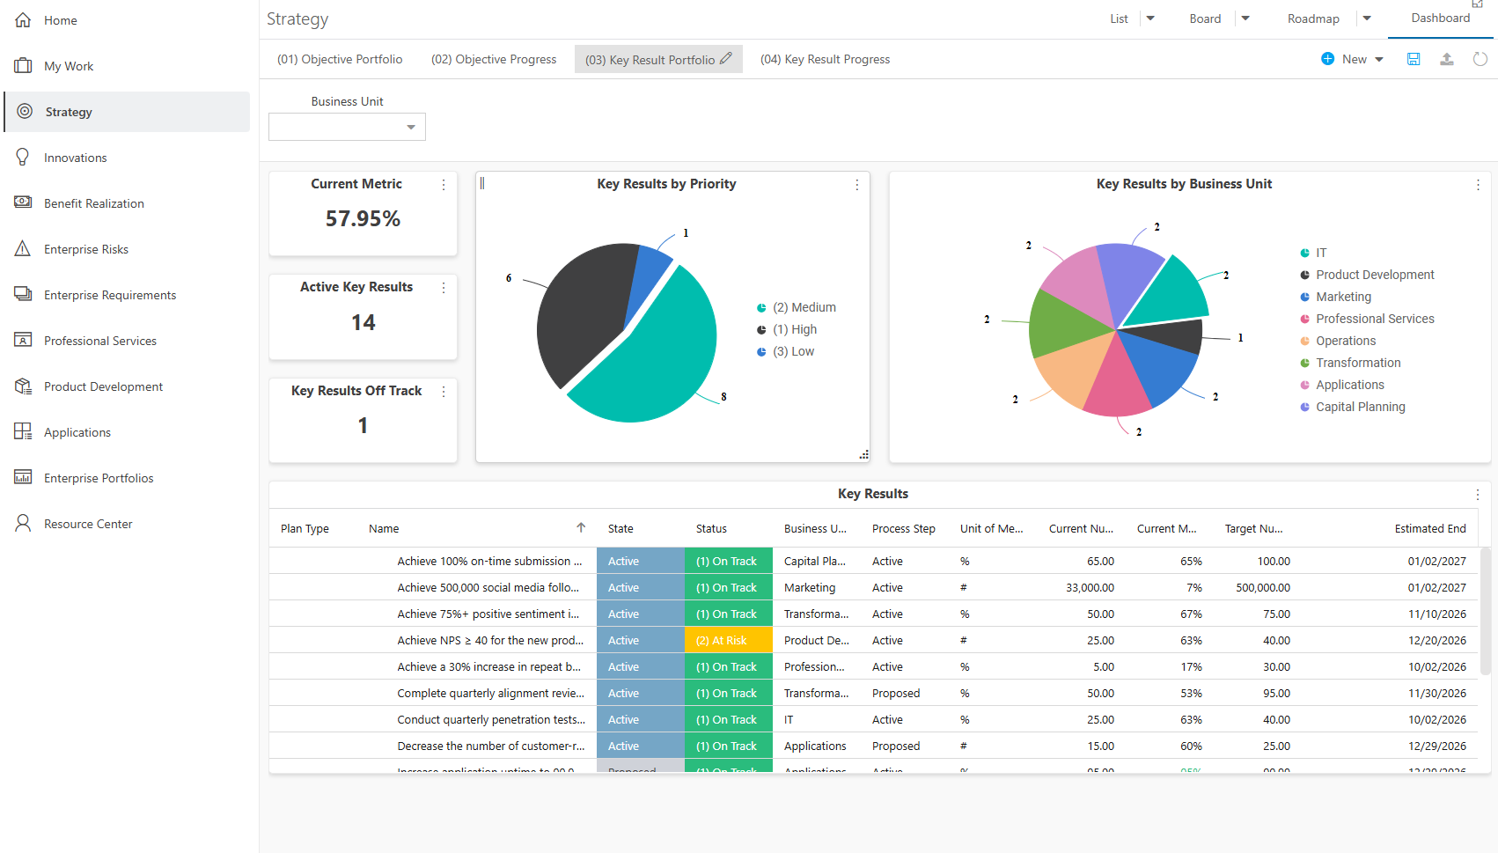Open My Work briefcase icon
The width and height of the screenshot is (1498, 853).
pyautogui.click(x=23, y=65)
